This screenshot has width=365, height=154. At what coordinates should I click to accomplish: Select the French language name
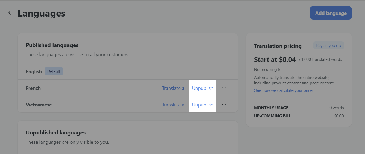tap(33, 88)
